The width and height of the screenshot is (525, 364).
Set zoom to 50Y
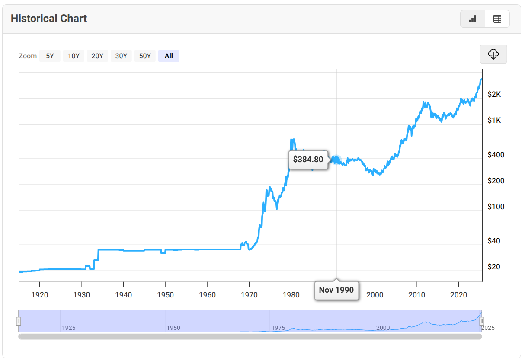[145, 56]
